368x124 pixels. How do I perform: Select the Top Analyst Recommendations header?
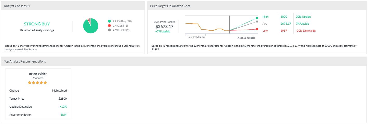point(25,61)
